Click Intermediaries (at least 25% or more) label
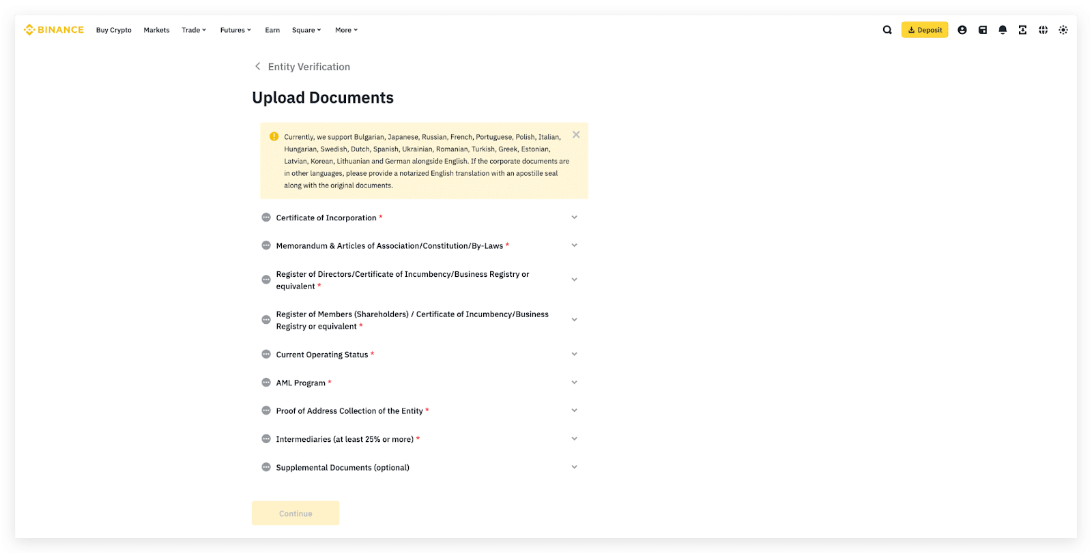This screenshot has height=553, width=1092. coord(345,439)
